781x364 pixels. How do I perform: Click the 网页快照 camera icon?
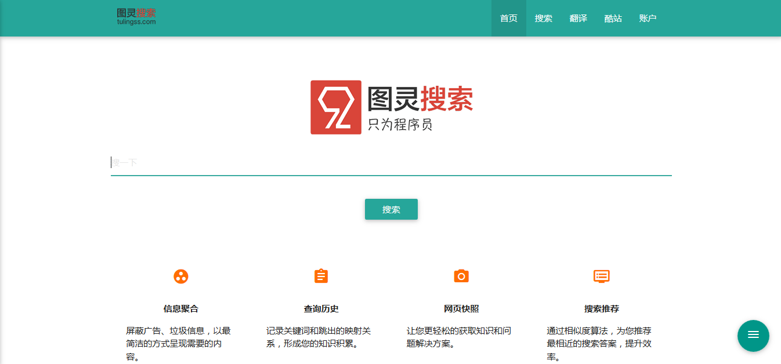461,276
